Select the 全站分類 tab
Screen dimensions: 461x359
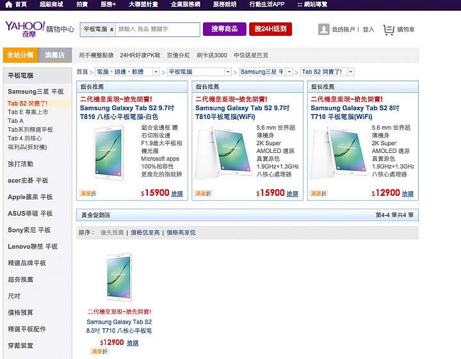point(20,55)
